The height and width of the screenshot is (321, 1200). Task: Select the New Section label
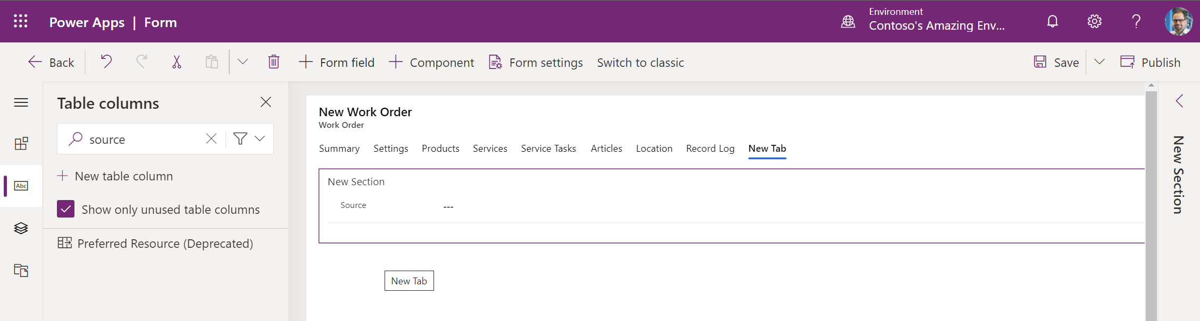pos(356,182)
